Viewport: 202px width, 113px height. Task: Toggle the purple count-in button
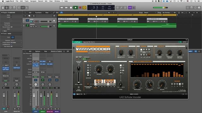coord(130,8)
